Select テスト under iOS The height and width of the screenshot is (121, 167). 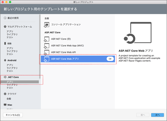[10, 54]
